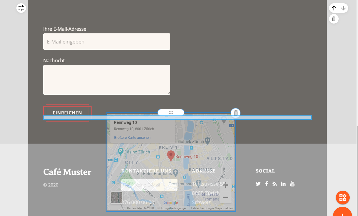Open section settings sliders icon

pyautogui.click(x=21, y=8)
